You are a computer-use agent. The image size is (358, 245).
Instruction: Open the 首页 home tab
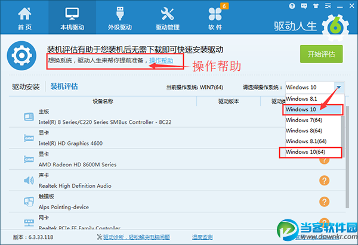point(24,18)
